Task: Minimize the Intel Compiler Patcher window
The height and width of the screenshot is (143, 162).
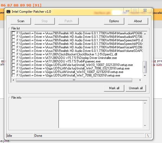Action: pos(128,11)
